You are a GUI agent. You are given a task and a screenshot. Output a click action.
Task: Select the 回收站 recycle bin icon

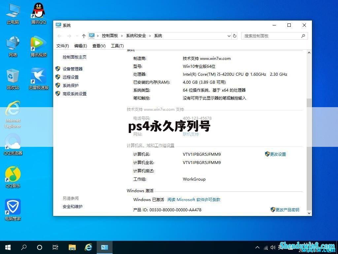point(13,79)
